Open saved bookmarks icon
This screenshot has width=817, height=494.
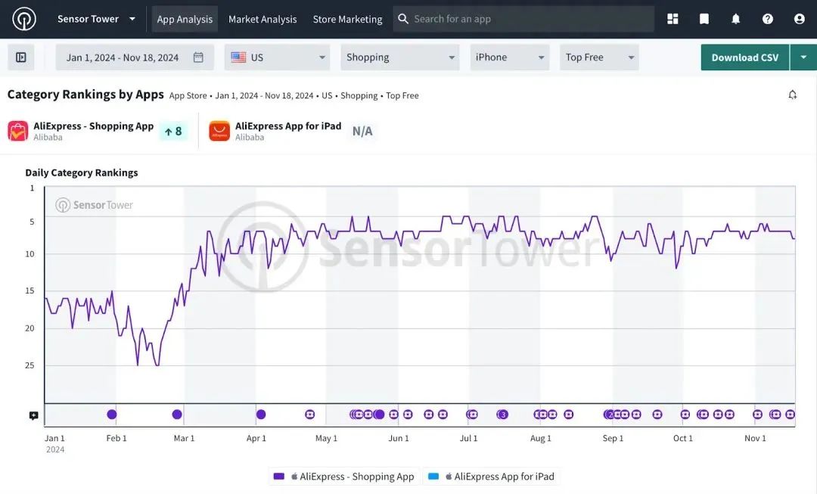[x=704, y=19]
